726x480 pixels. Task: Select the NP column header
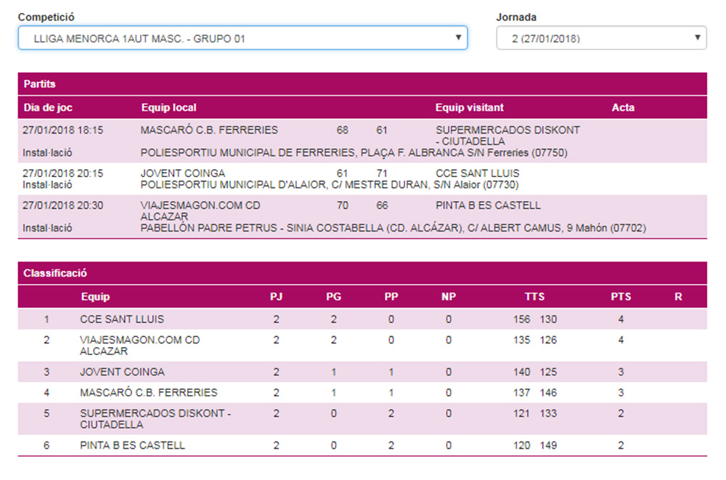(x=449, y=297)
